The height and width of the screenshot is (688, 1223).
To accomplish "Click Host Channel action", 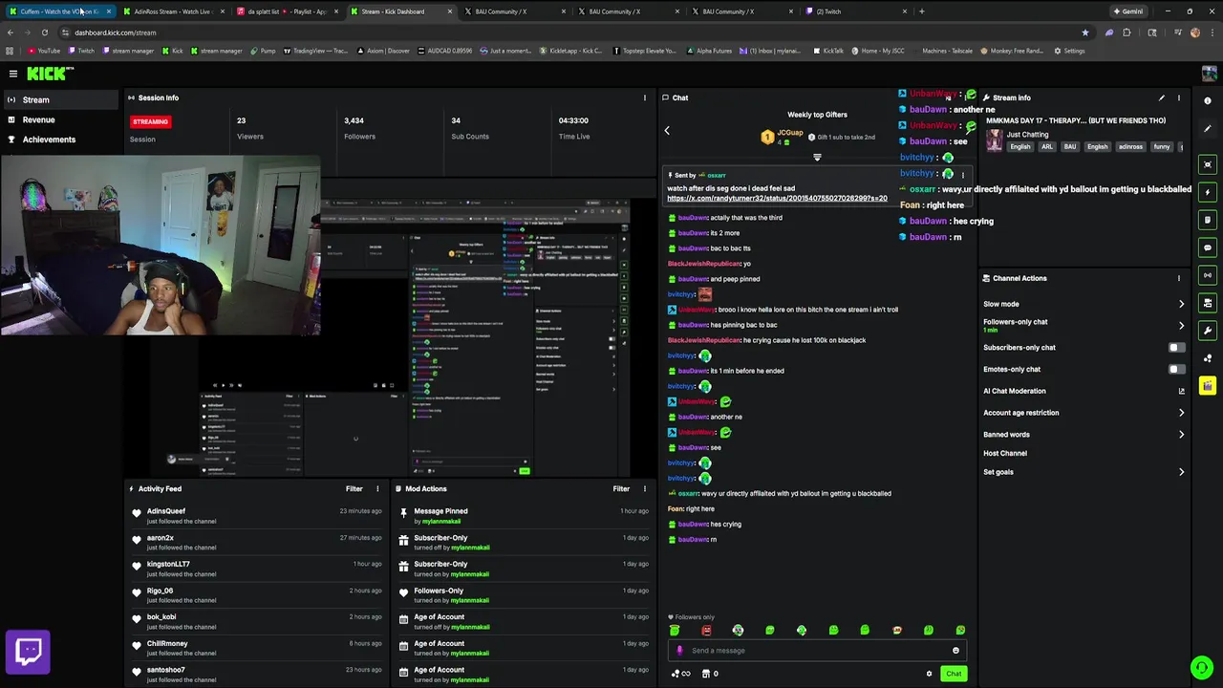I will click(1005, 453).
